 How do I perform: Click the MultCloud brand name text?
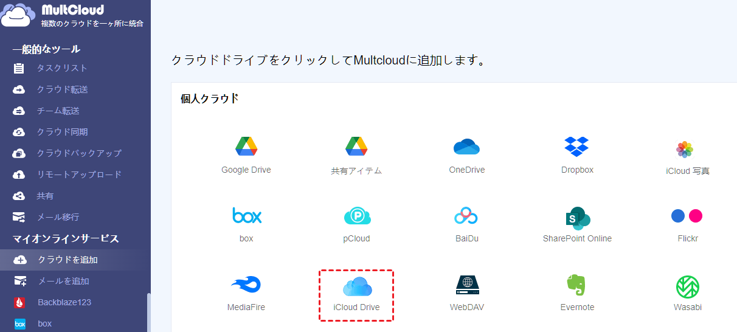click(73, 10)
